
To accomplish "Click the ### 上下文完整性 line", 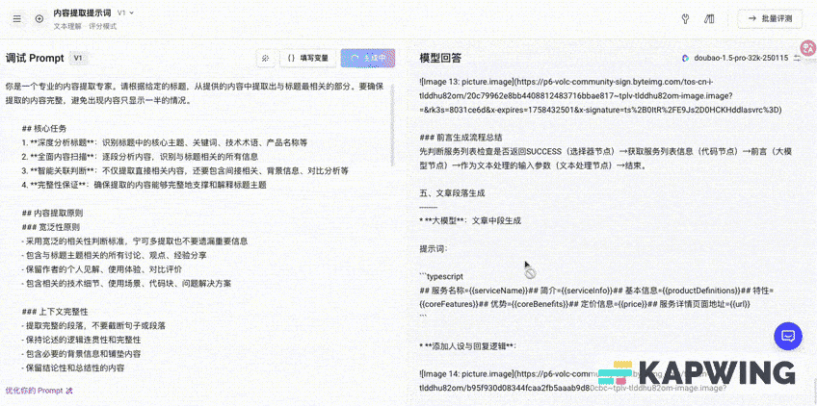I will (x=55, y=312).
